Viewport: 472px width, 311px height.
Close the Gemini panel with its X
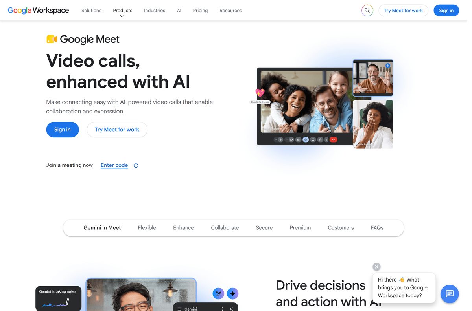point(231,309)
